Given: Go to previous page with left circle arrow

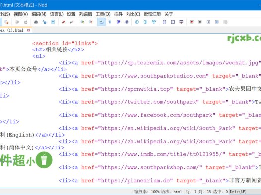Looking at the screenshot, I should click(137, 22).
